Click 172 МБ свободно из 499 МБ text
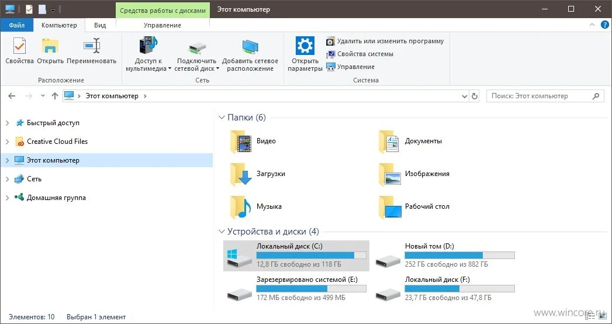The height and width of the screenshot is (324, 612). [301, 298]
